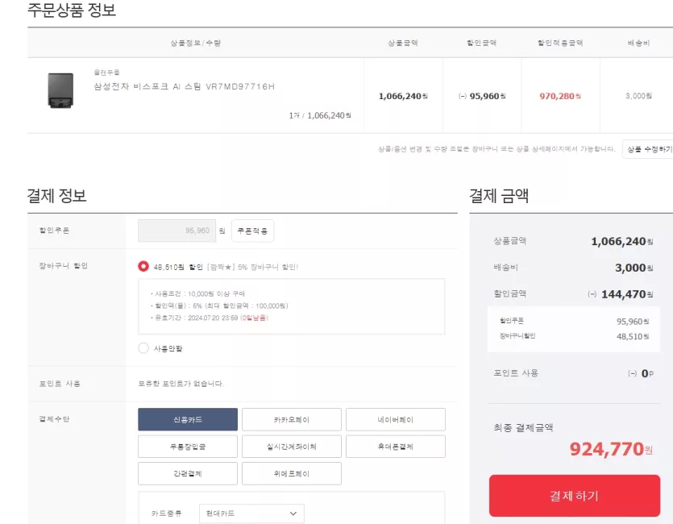Click the [깜짝★] 5% 장바구니 할인! label
The height and width of the screenshot is (524, 673).
(x=253, y=267)
